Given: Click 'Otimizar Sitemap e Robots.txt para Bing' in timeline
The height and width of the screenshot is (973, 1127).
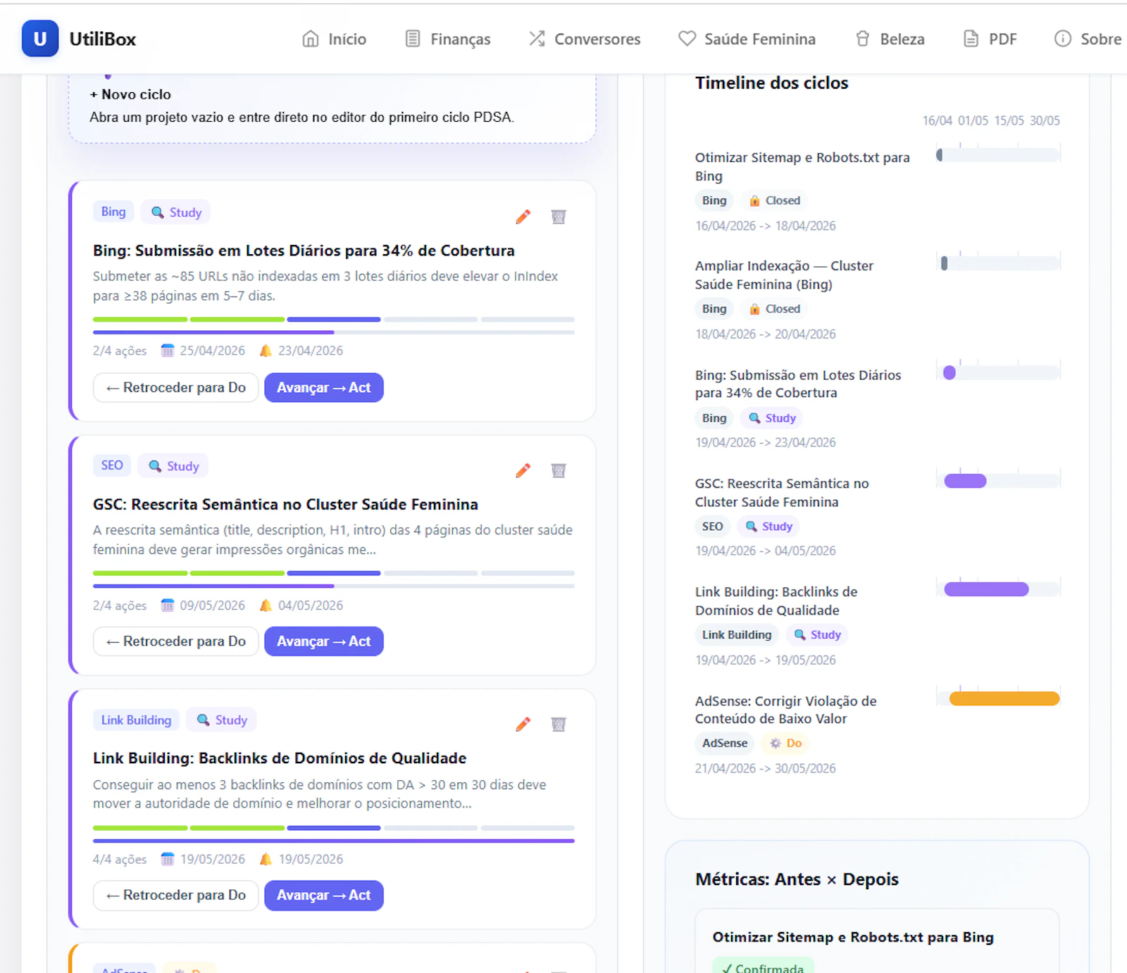Looking at the screenshot, I should [x=802, y=167].
